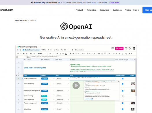This screenshot has width=152, height=113.
Task: Click Sign in
Action: pyautogui.click(x=136, y=10)
